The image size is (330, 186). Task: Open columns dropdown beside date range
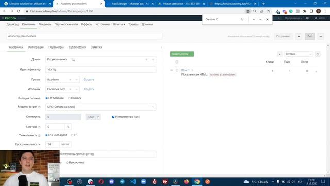(x=279, y=54)
